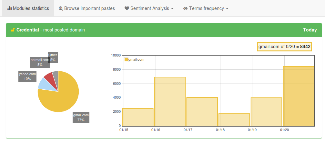Click the 01/20 bar in the chart

tap(298, 96)
